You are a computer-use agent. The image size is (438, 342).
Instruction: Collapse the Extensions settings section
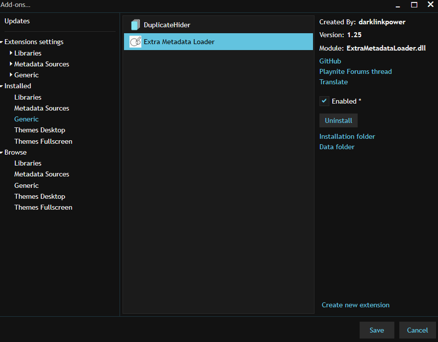pyautogui.click(x=1, y=42)
